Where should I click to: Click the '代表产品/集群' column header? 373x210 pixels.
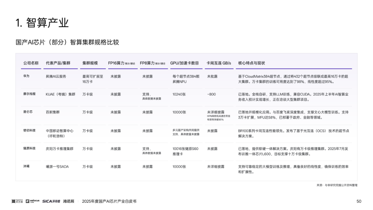(x=58, y=63)
